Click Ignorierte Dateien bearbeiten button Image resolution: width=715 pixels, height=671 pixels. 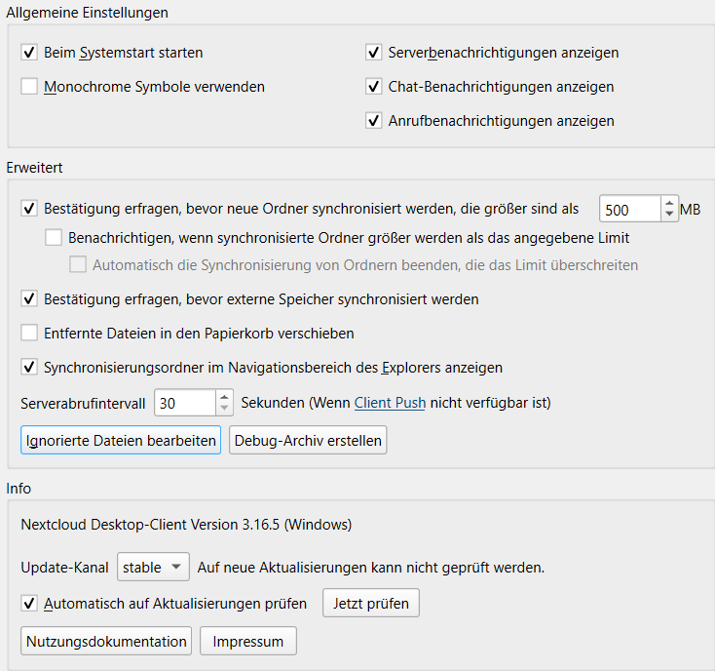pos(121,440)
